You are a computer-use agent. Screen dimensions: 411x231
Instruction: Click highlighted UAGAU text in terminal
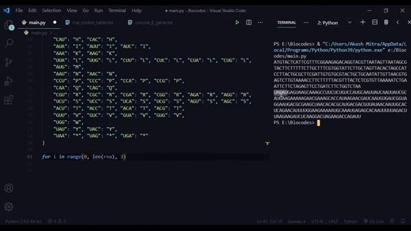click(281, 92)
